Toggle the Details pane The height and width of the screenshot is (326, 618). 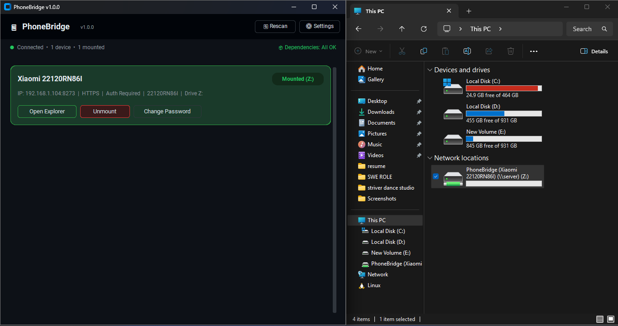pos(594,51)
